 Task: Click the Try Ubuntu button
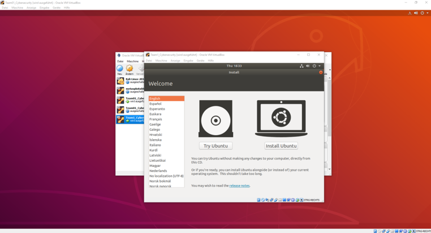tap(215, 146)
